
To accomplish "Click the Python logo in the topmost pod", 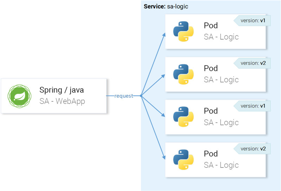I will [x=183, y=32].
